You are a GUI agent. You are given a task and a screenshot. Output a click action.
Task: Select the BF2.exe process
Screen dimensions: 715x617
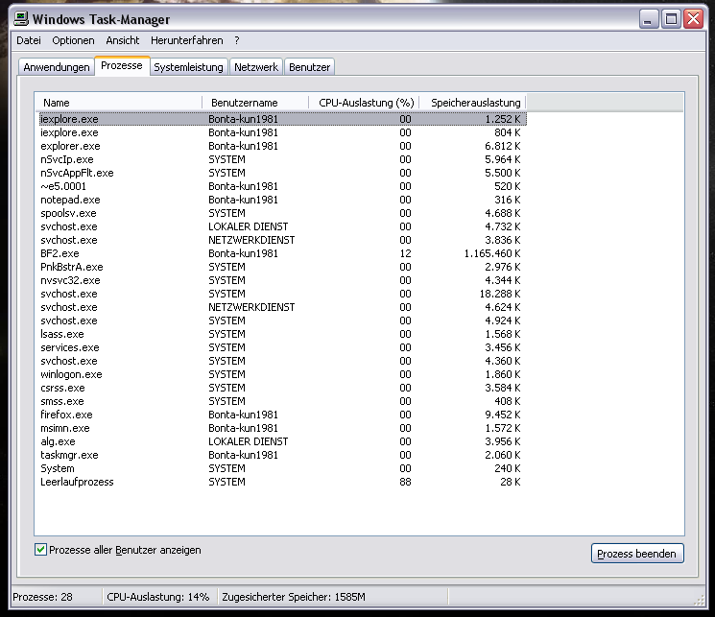point(283,253)
